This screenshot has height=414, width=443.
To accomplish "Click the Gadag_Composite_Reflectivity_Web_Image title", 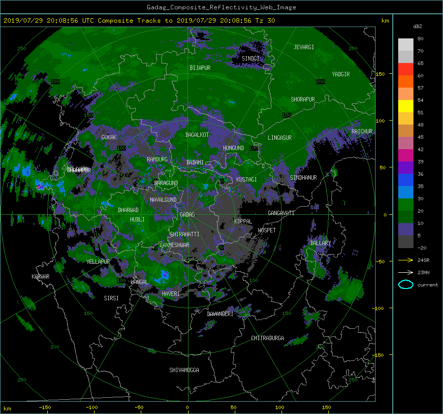I will tap(221, 7).
